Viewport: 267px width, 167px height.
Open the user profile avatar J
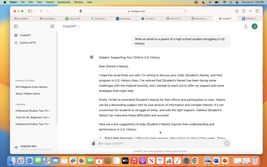tap(254, 26)
